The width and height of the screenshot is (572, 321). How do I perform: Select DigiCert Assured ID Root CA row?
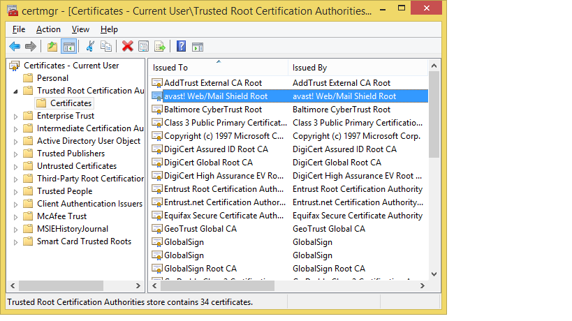pyautogui.click(x=289, y=149)
